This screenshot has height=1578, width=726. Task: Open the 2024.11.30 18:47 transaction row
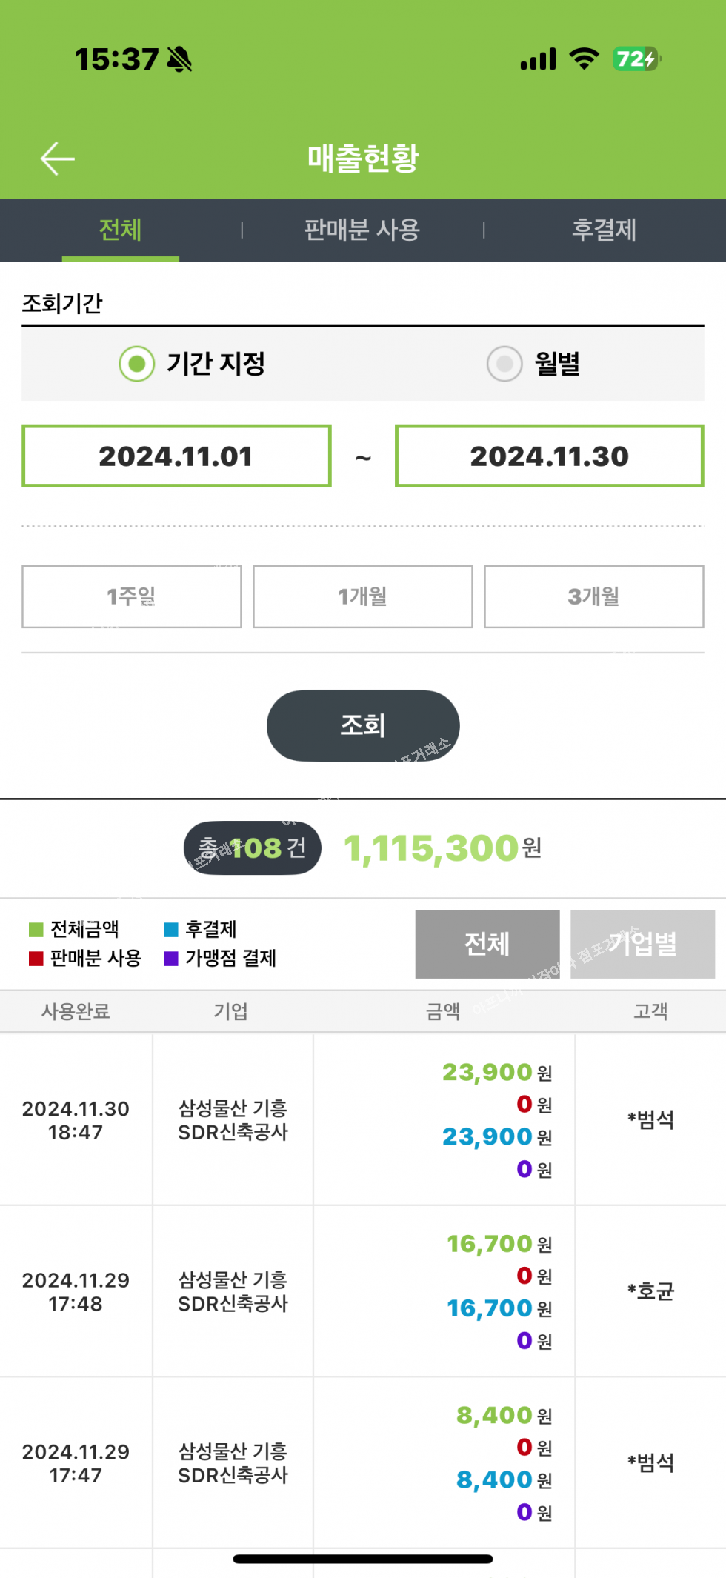pyautogui.click(x=362, y=1119)
